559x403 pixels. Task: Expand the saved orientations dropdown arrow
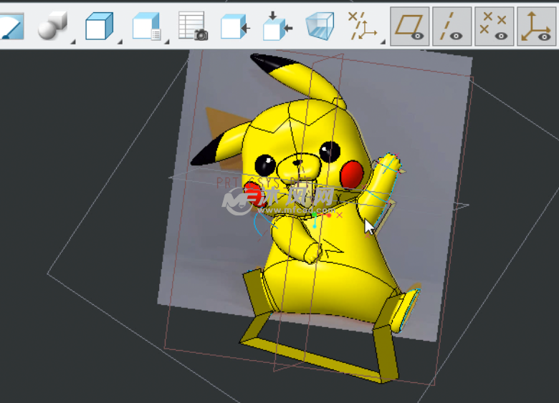coord(120,42)
